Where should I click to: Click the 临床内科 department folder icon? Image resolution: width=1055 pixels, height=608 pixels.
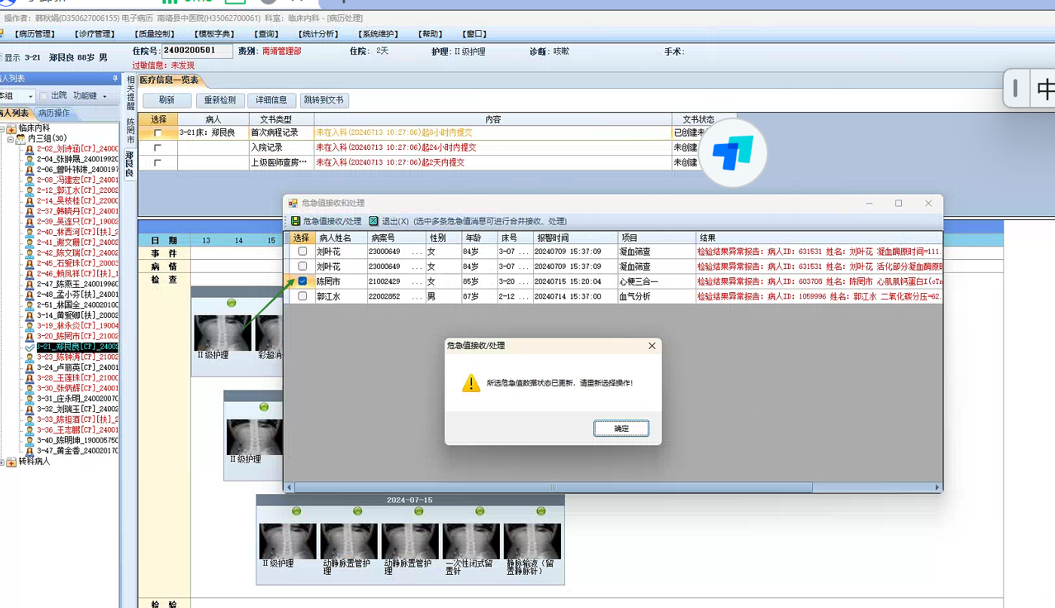(11, 129)
